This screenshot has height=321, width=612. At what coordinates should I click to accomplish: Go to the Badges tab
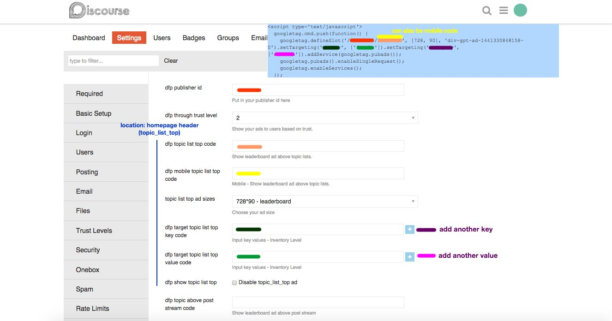[194, 38]
